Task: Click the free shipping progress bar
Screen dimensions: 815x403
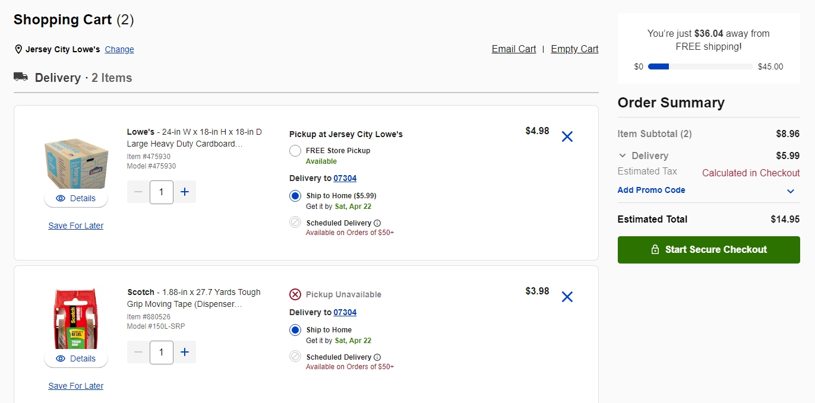Action: pos(701,66)
